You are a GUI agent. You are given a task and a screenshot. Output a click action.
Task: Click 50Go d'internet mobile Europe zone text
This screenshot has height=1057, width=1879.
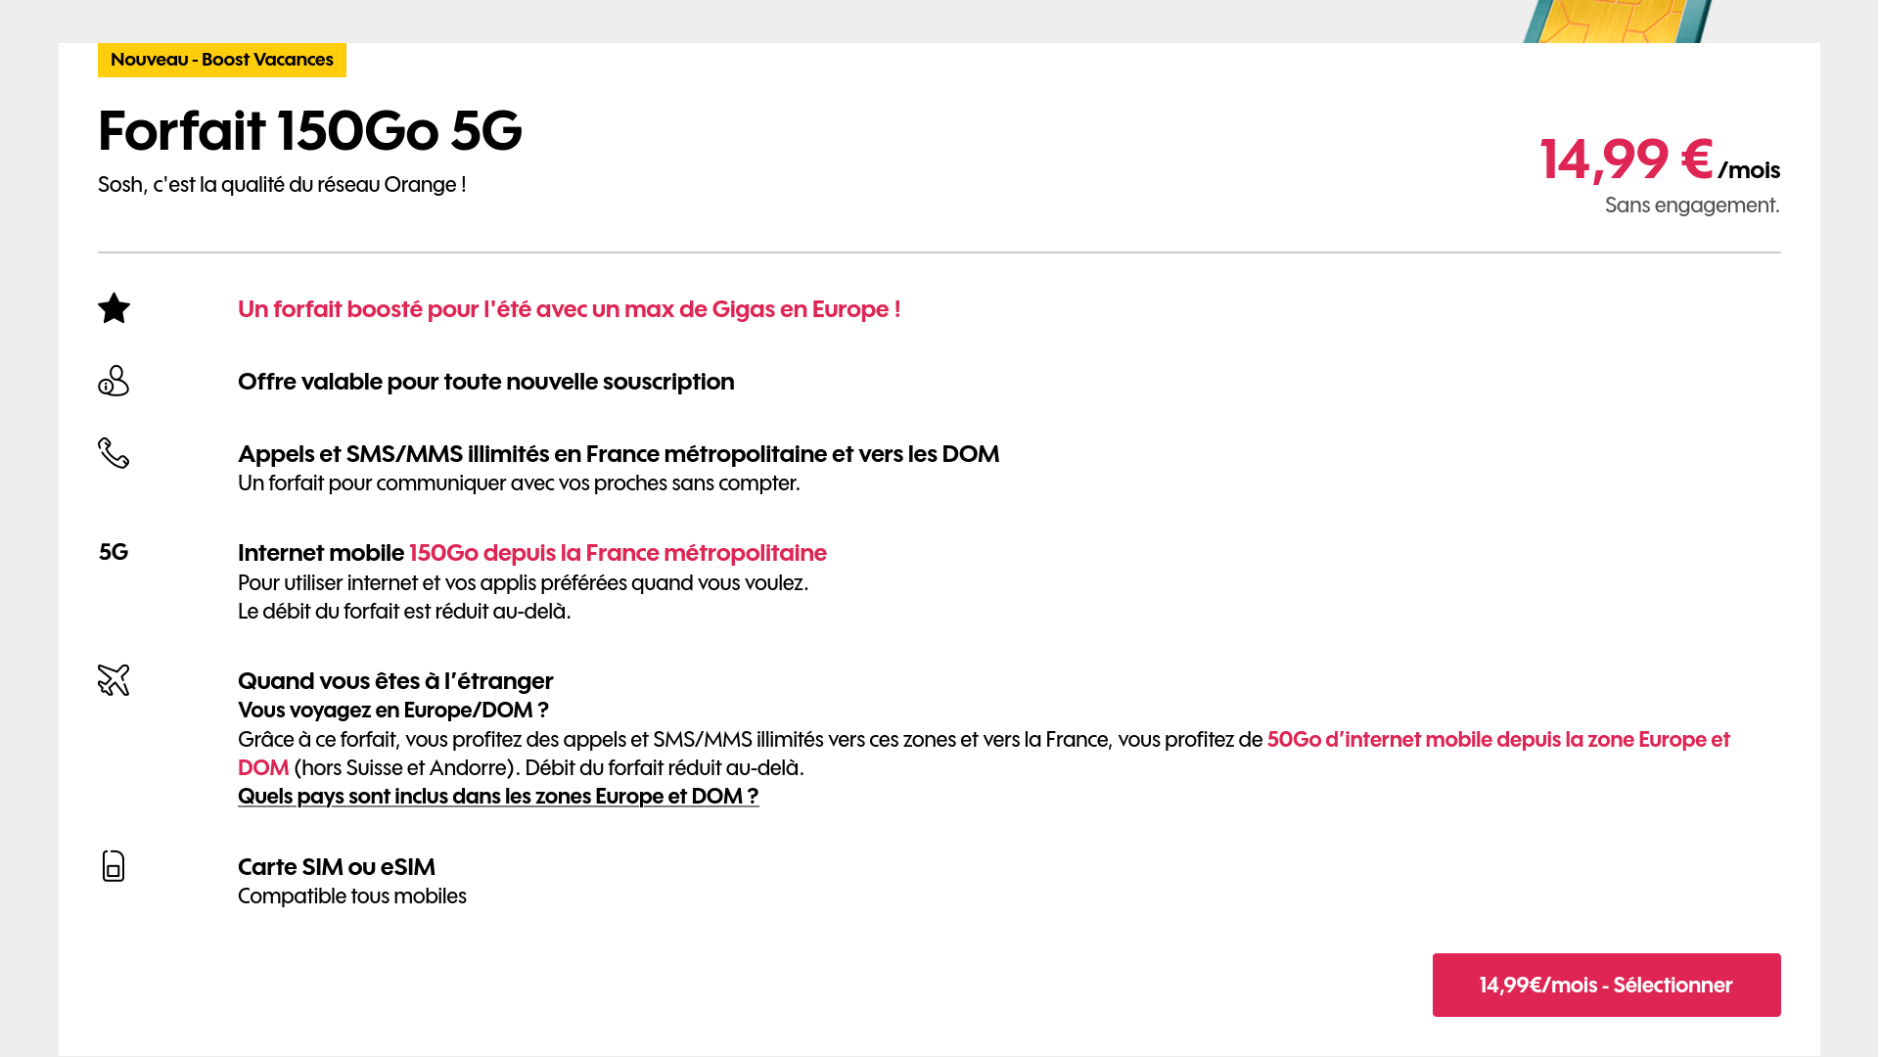point(984,754)
